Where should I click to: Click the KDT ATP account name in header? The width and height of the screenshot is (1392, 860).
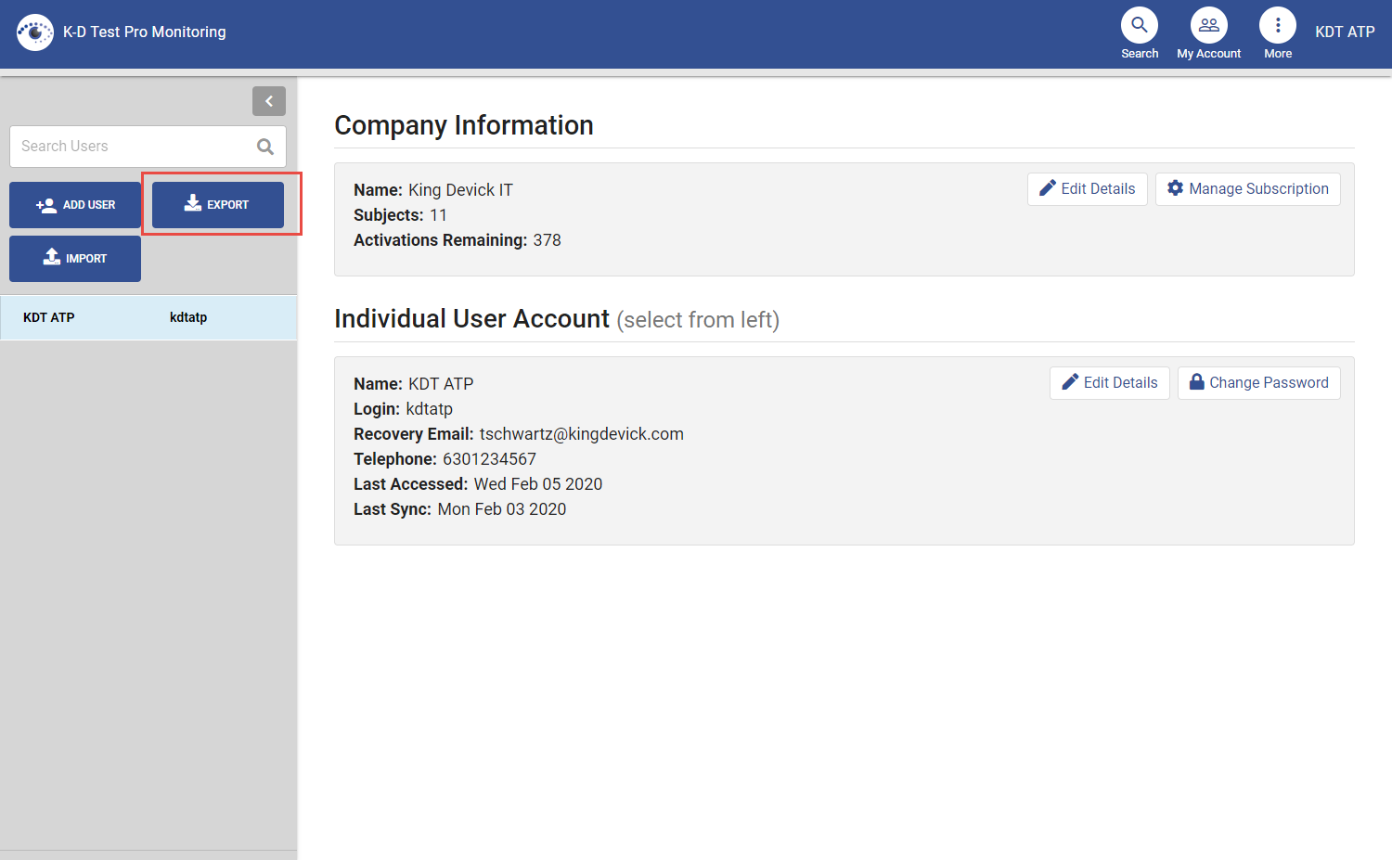[1345, 31]
